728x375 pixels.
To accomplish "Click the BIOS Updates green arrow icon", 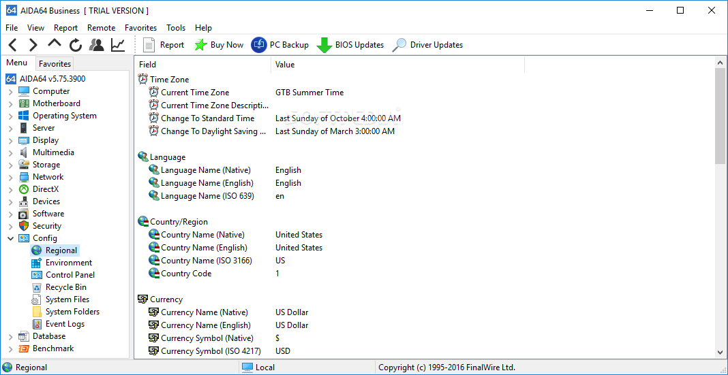I will [324, 45].
